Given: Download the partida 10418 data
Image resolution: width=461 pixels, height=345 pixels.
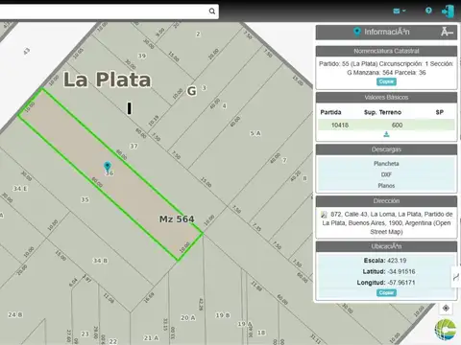Looking at the screenshot, I should tap(386, 134).
